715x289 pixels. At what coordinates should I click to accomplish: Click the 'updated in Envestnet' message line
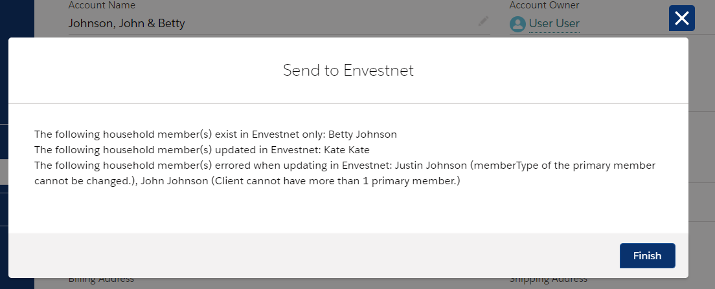202,150
